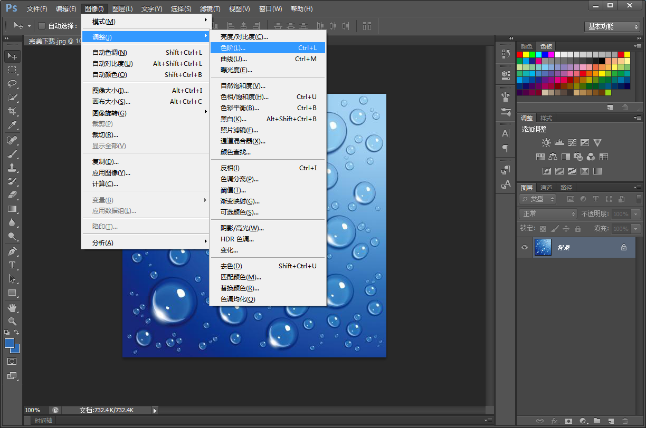Image resolution: width=646 pixels, height=428 pixels.
Task: Select the Crop tool
Action: coord(12,111)
